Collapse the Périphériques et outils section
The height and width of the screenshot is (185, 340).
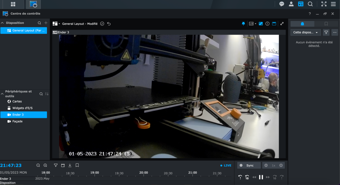(2, 94)
